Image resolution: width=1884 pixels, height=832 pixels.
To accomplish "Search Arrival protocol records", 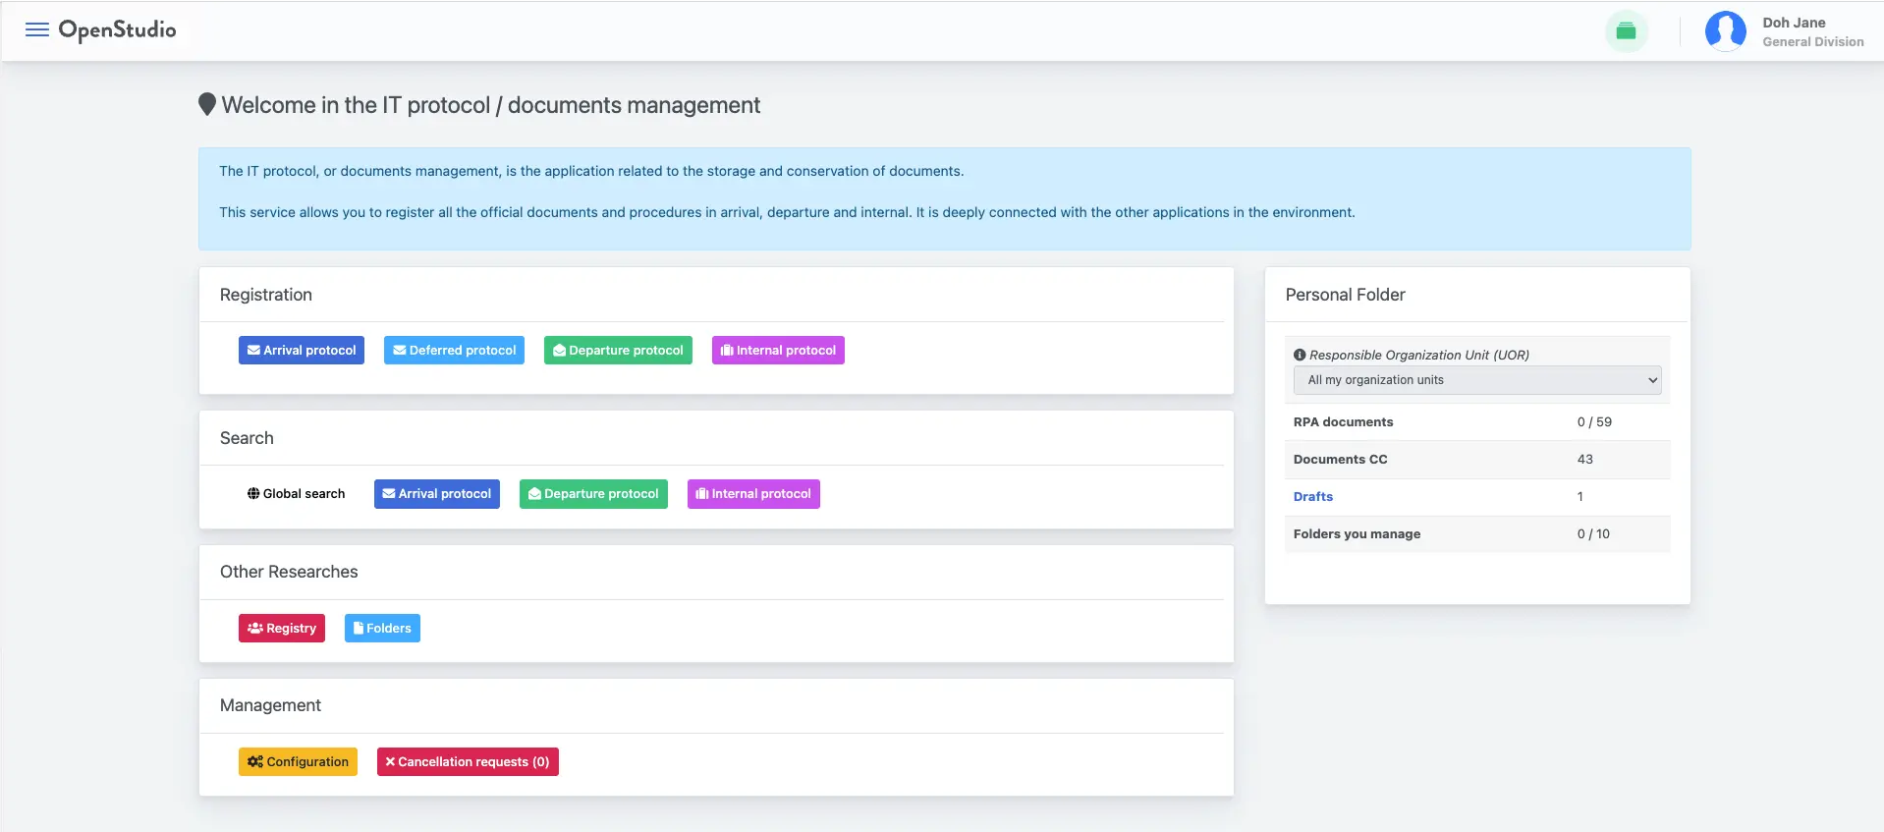I will click(437, 494).
